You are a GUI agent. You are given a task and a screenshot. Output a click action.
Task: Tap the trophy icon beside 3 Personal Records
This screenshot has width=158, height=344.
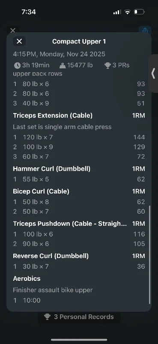coord(47,316)
